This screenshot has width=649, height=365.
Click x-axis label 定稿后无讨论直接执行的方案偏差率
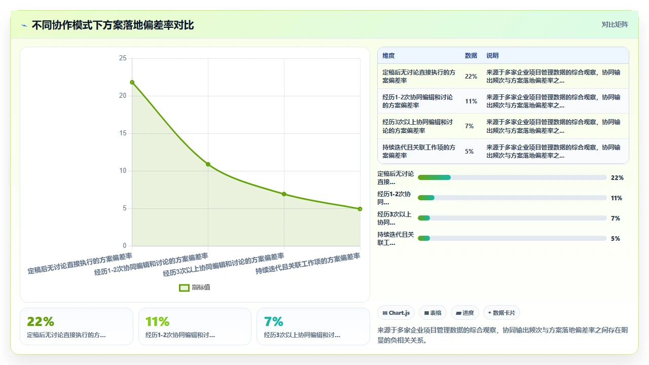click(80, 264)
